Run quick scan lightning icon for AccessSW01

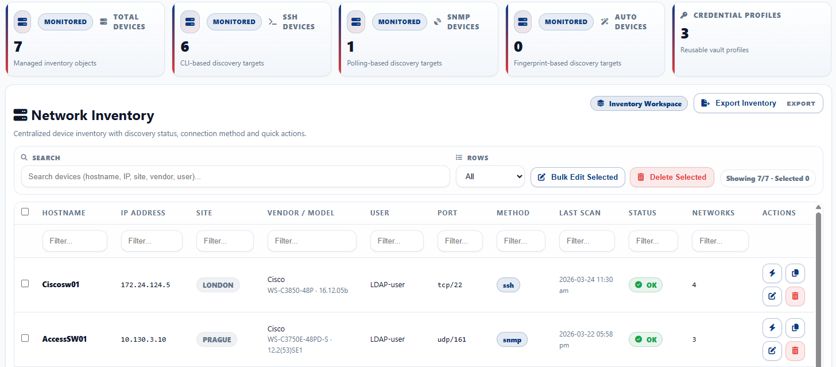coord(772,327)
